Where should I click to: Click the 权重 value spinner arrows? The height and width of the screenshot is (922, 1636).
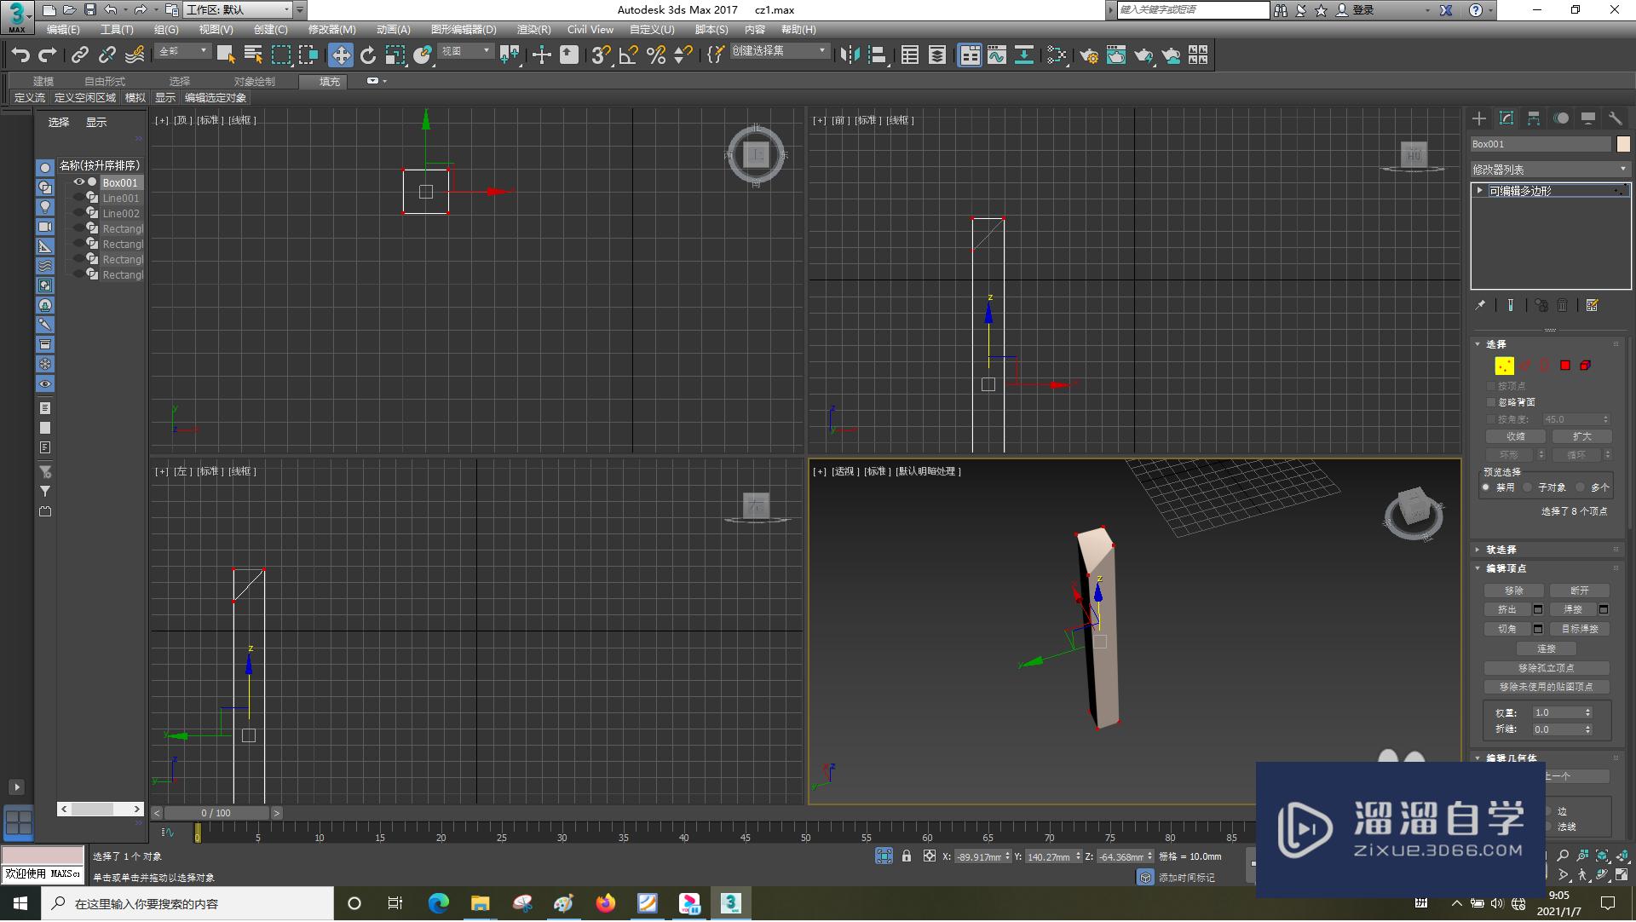pos(1587,712)
